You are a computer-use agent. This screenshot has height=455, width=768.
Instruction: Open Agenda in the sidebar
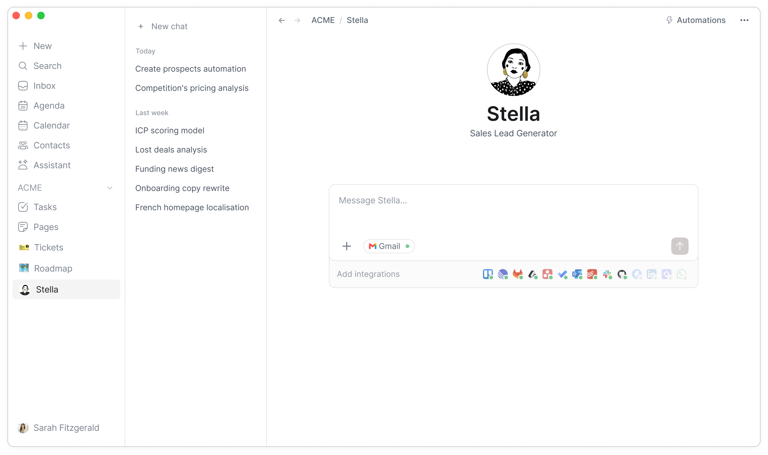[x=66, y=106]
